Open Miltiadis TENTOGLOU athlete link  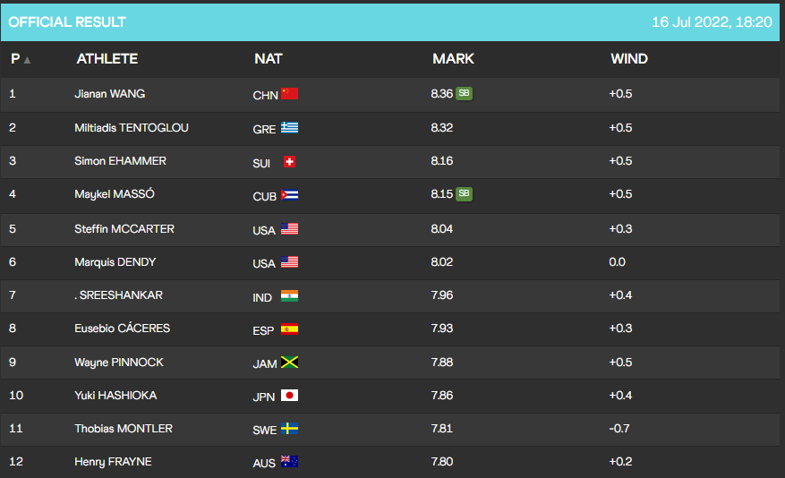pos(132,128)
